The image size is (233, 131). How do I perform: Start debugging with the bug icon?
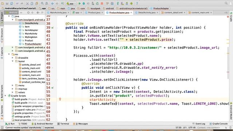point(84,3)
